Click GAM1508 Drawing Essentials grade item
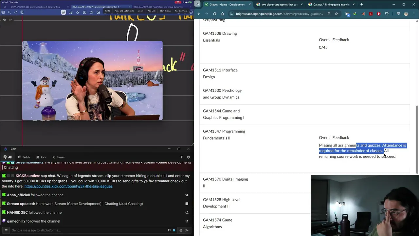This screenshot has height=236, width=419. [220, 37]
